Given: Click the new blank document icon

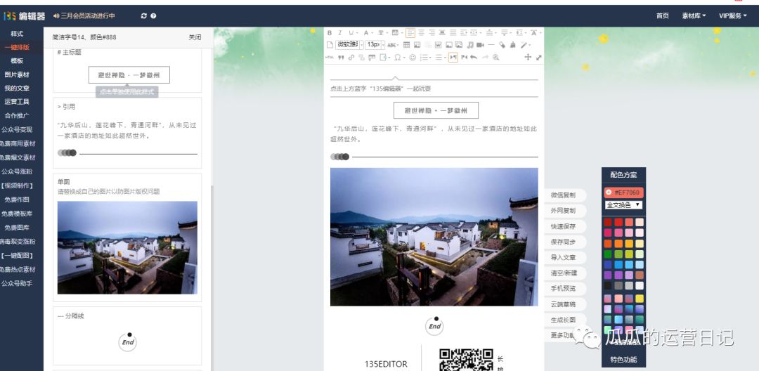Looking at the screenshot, I should point(330,45).
